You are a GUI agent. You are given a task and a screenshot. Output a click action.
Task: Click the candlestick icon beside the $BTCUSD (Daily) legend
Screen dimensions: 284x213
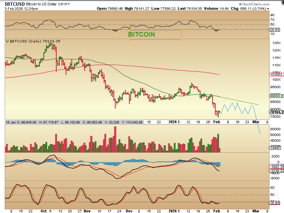(7, 41)
